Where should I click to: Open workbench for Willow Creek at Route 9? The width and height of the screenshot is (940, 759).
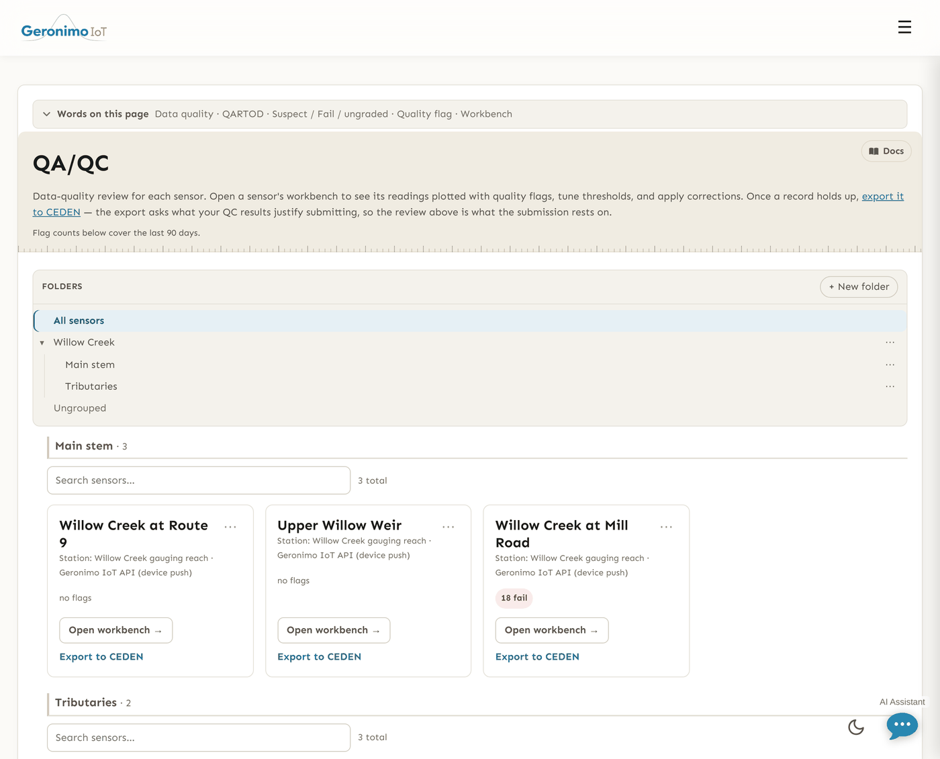(116, 630)
